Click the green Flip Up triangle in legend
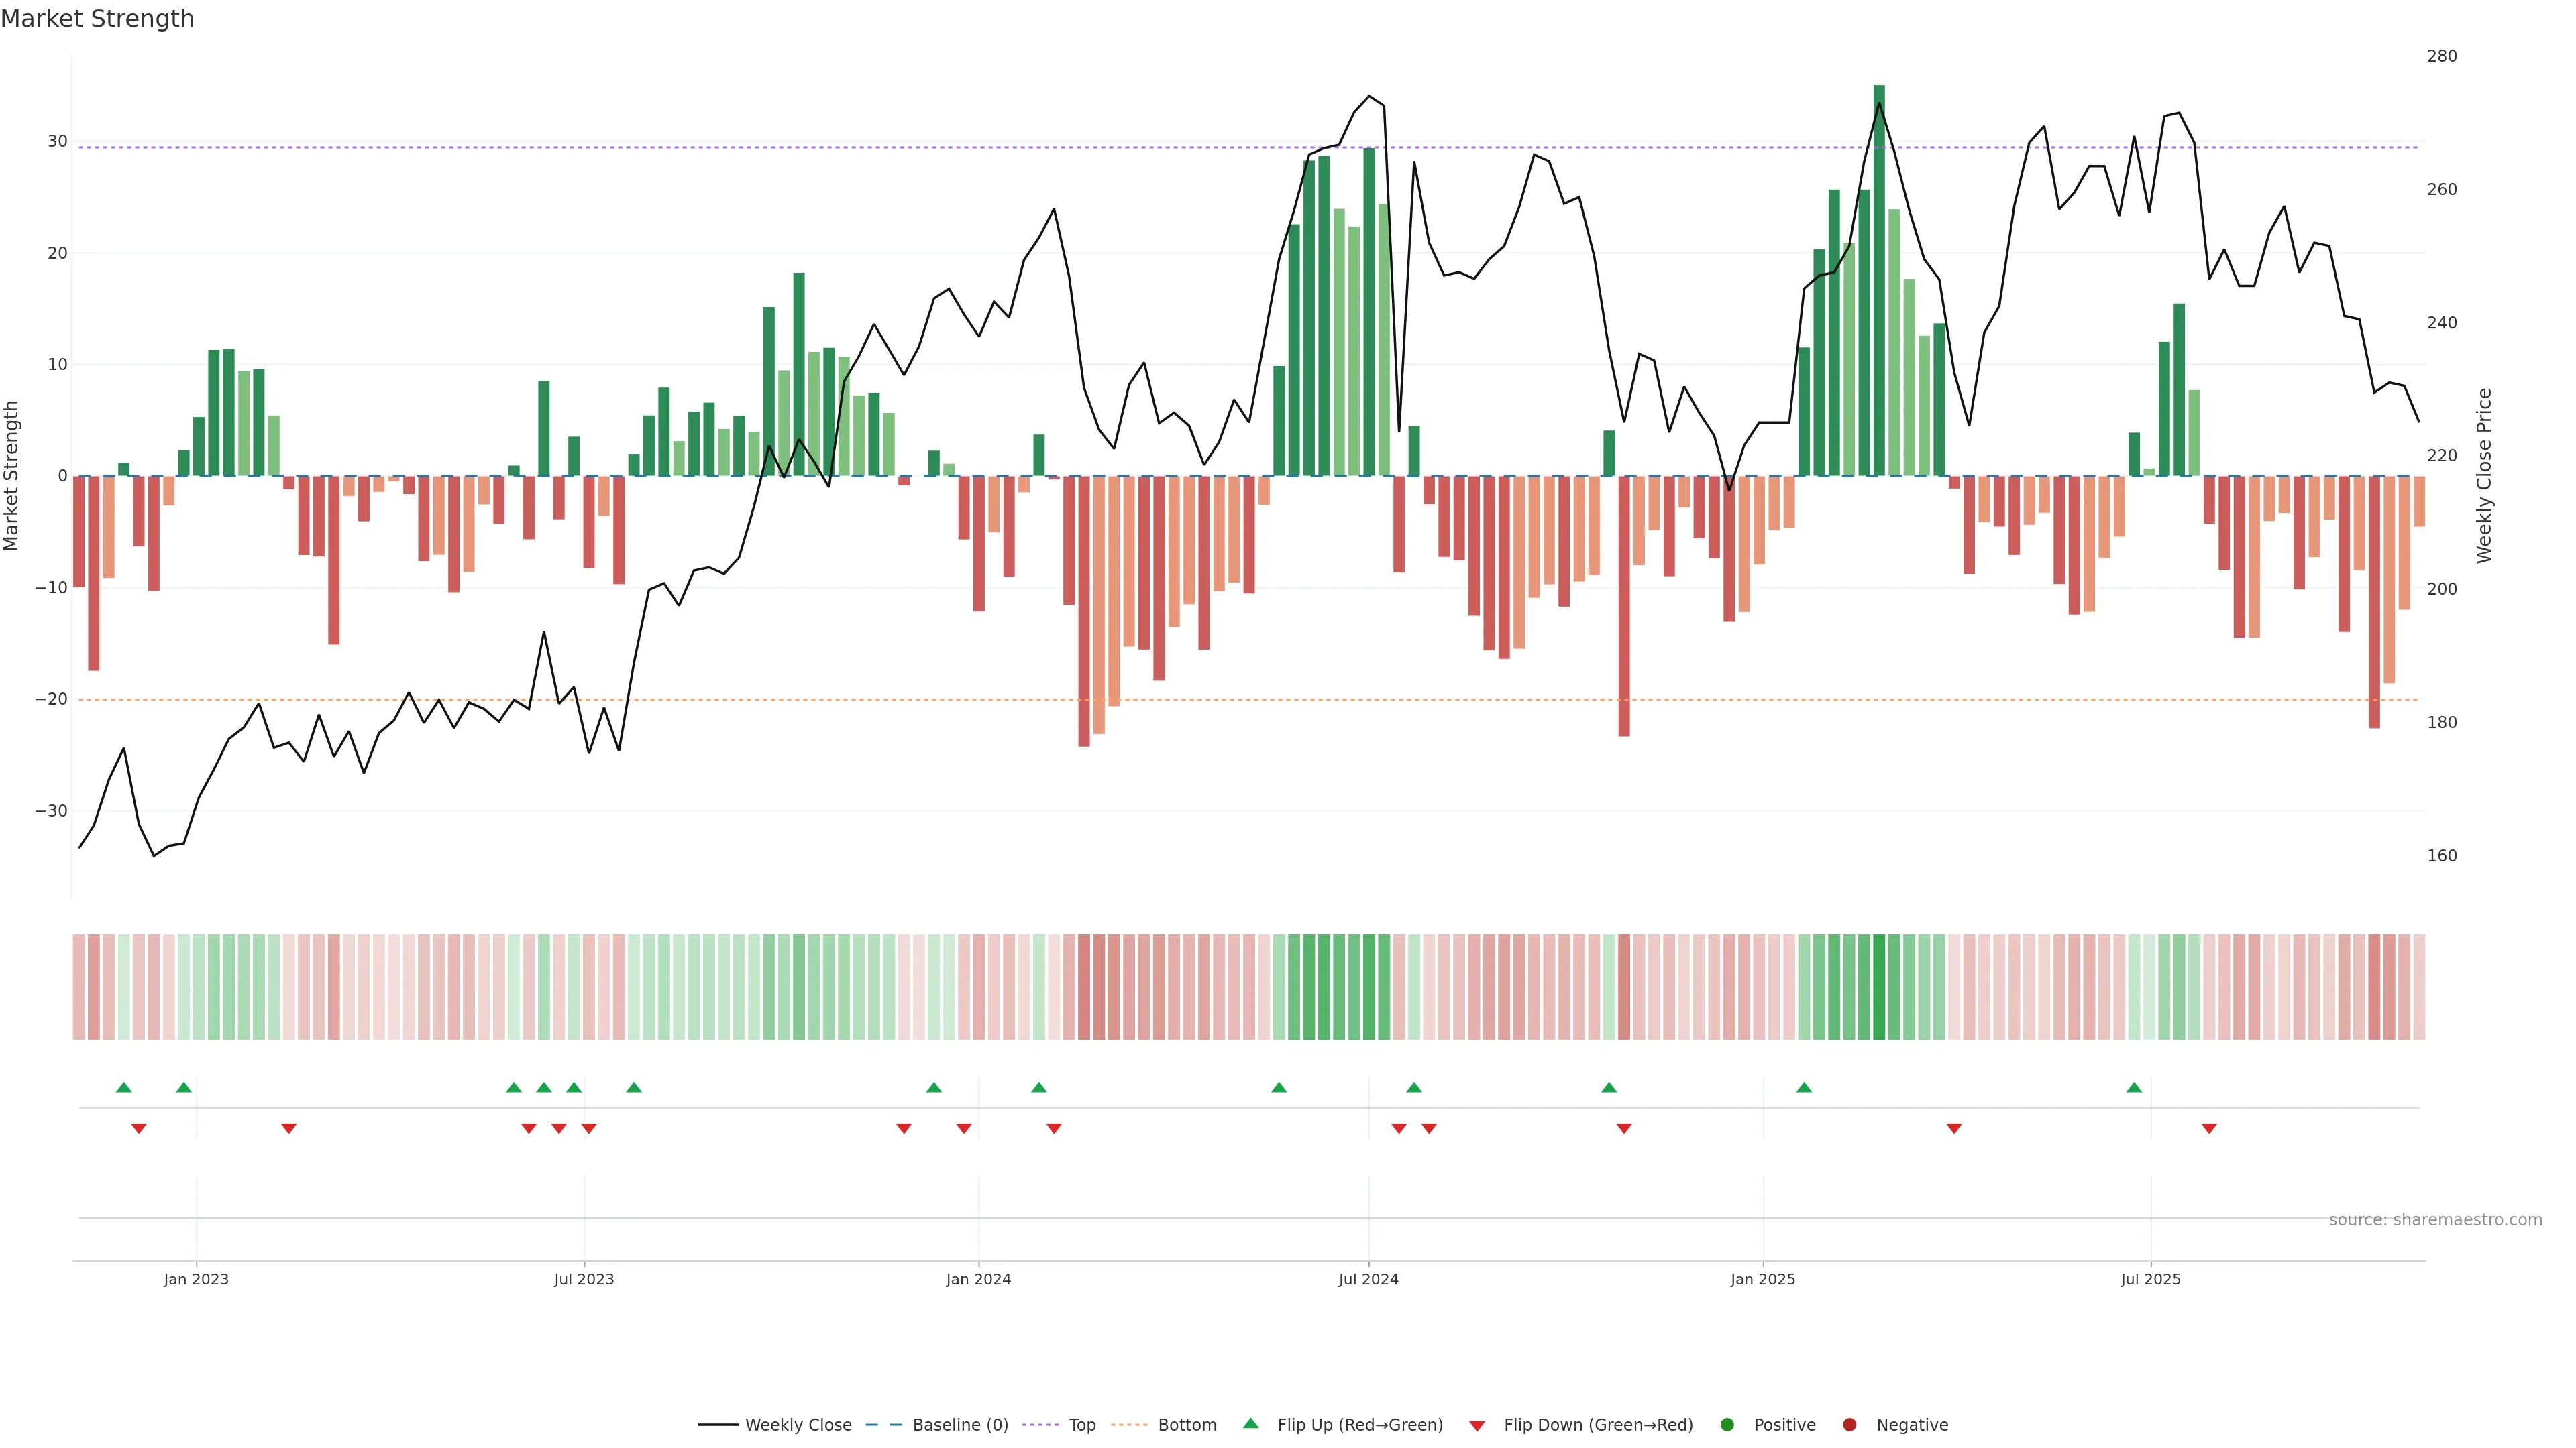 [x=1250, y=1423]
